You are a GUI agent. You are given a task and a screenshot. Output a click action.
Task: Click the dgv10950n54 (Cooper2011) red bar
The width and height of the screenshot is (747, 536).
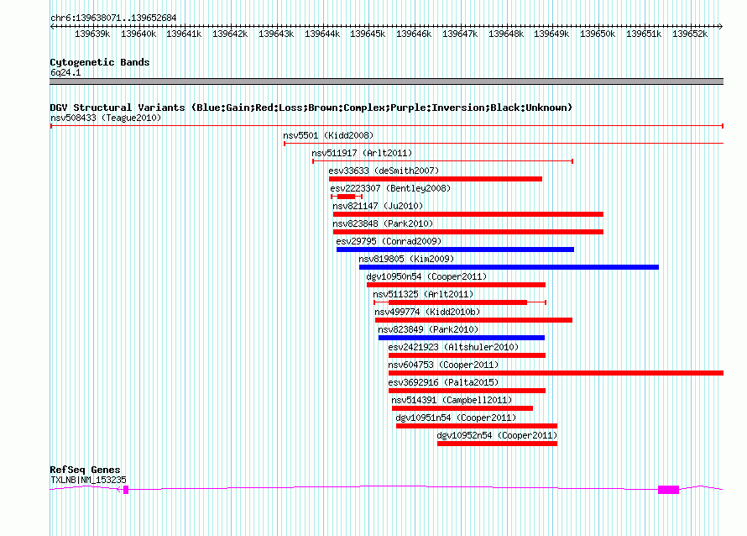point(456,285)
